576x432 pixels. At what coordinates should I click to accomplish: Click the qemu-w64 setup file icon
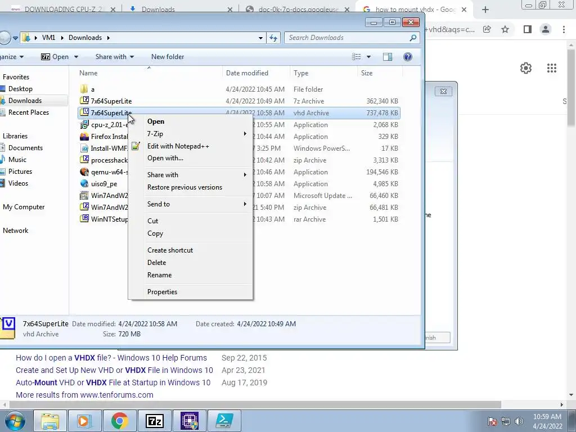(x=84, y=172)
